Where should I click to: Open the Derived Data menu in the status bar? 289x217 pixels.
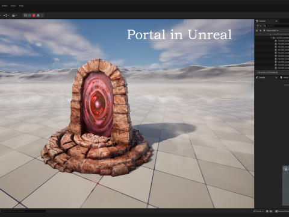coord(282,211)
